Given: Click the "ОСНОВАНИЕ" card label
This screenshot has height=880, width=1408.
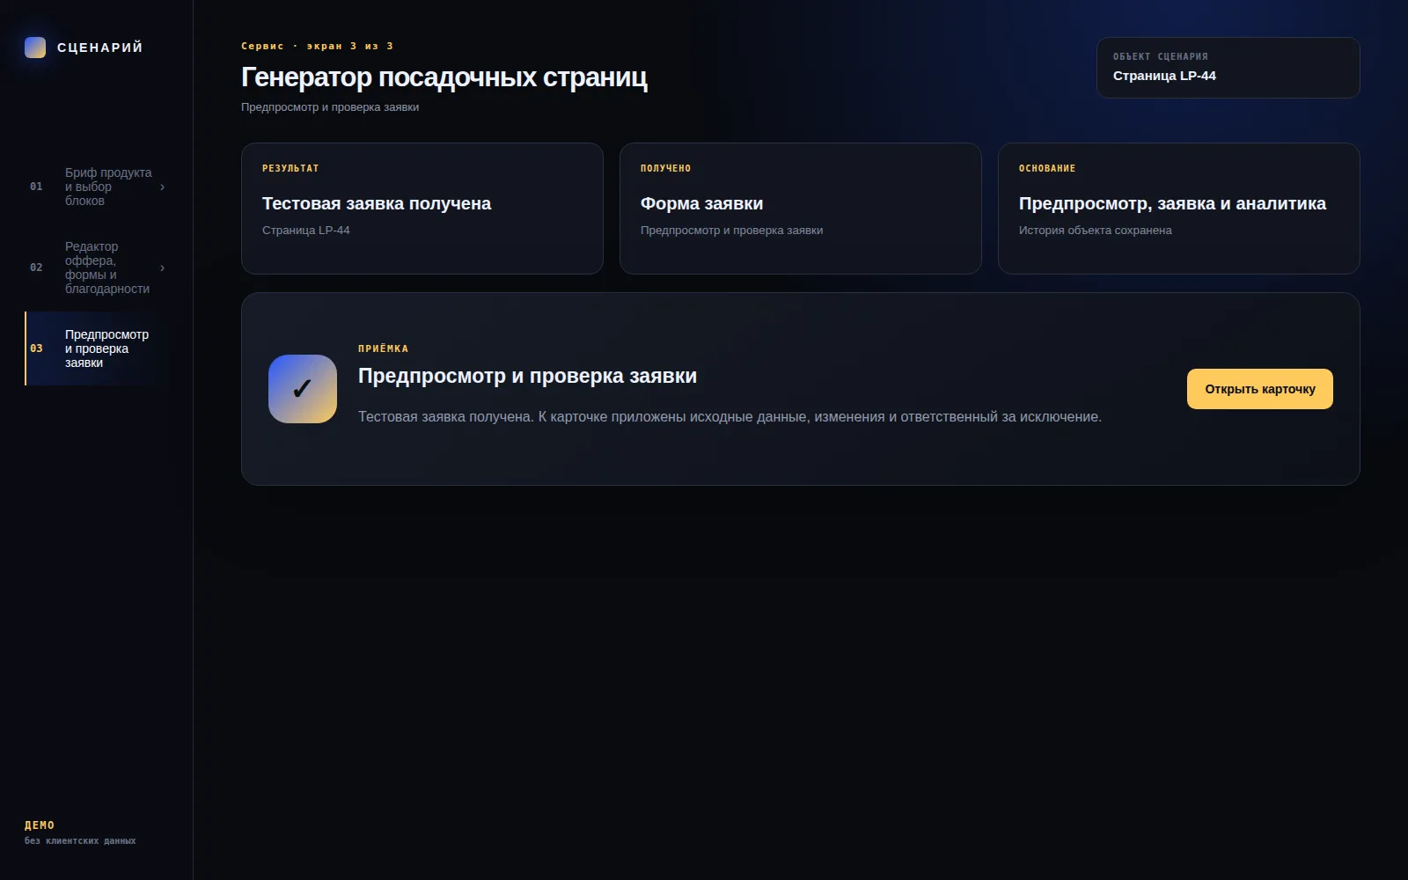Looking at the screenshot, I should (x=1047, y=168).
